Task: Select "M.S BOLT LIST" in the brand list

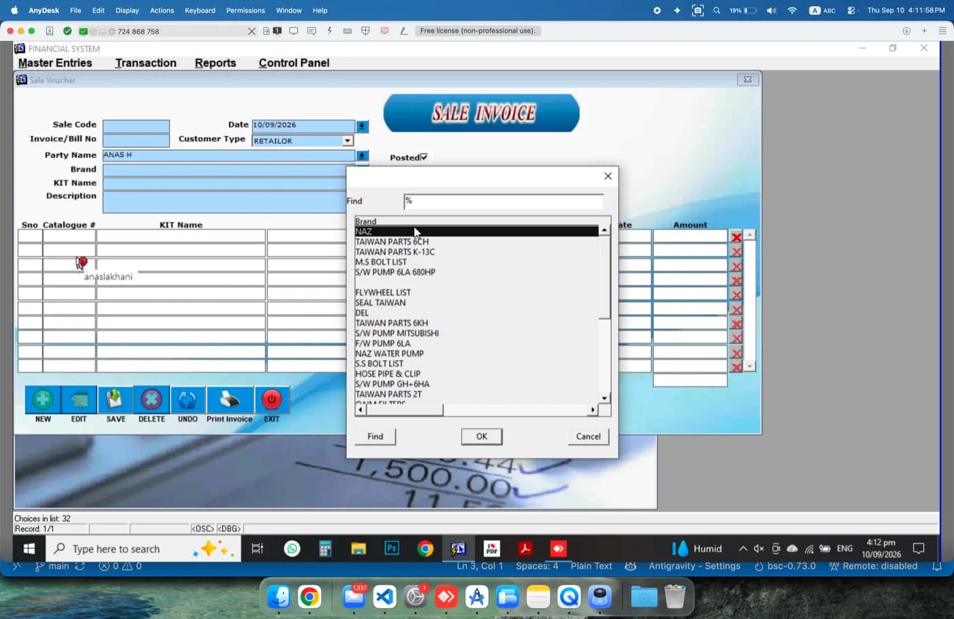Action: [381, 262]
